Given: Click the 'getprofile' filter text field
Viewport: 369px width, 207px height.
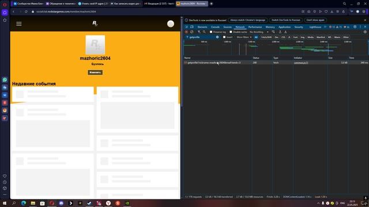Looking at the screenshot, I should tap(202, 37).
